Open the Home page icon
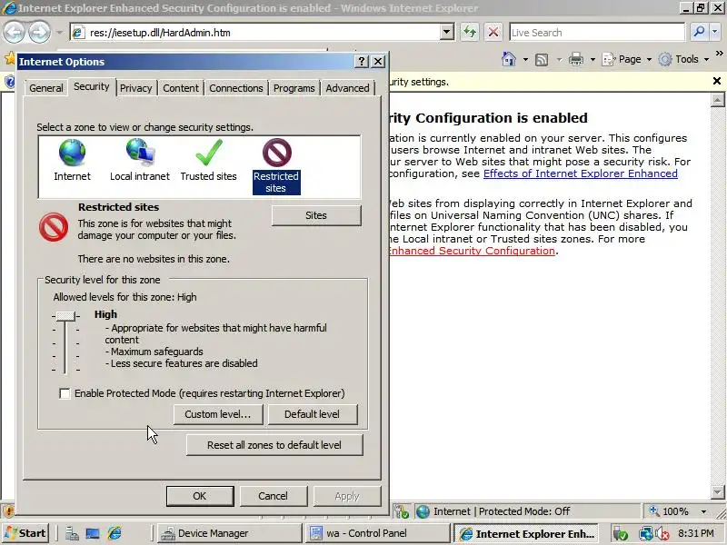The height and width of the screenshot is (545, 727). [x=509, y=59]
